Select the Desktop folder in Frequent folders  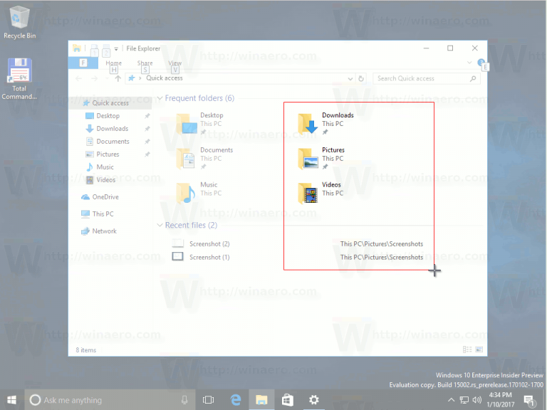click(x=200, y=123)
